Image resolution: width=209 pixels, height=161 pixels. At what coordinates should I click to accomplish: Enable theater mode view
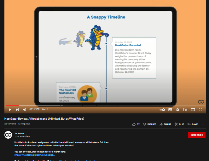[x=193, y=110]
